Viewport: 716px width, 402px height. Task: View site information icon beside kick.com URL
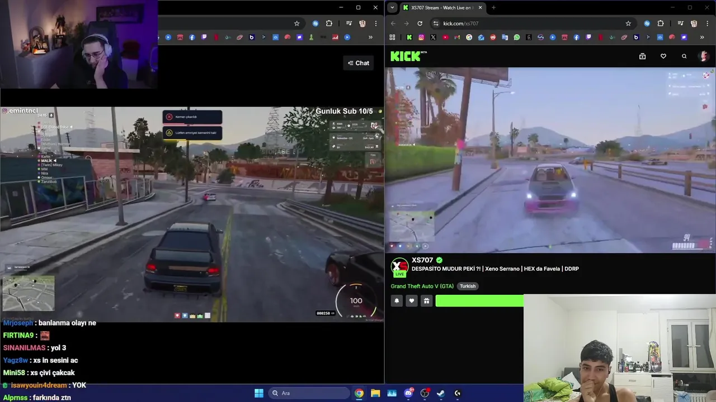tap(436, 23)
